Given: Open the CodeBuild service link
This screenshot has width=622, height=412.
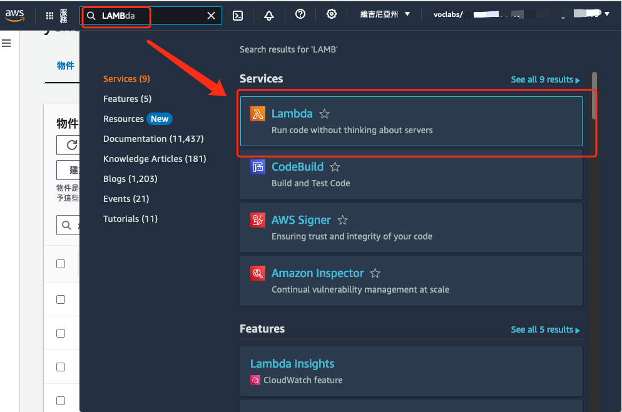Looking at the screenshot, I should [297, 167].
